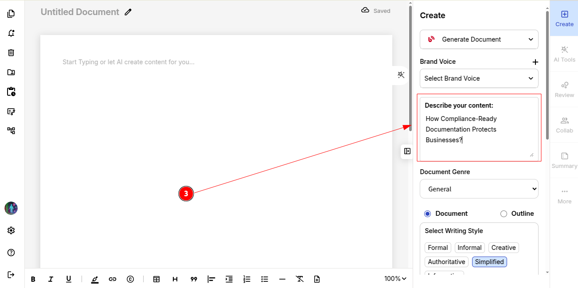Screen dimensions: 578x288
Task: Click the Bold formatting icon
Action: [x=33, y=279]
